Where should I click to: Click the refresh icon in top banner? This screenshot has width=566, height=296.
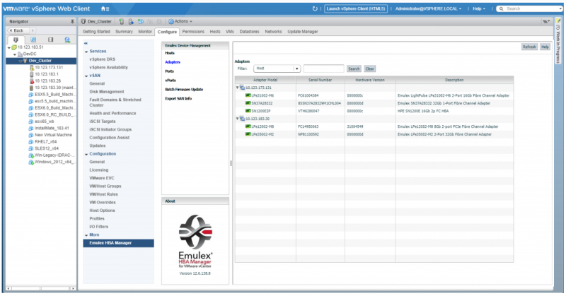tap(315, 8)
